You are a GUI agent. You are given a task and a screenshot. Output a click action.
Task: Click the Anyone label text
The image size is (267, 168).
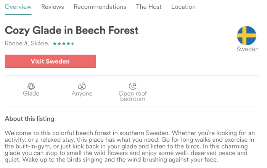(x=82, y=93)
